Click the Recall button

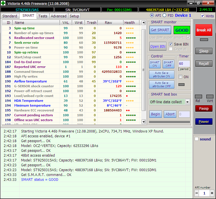[x=204, y=63]
